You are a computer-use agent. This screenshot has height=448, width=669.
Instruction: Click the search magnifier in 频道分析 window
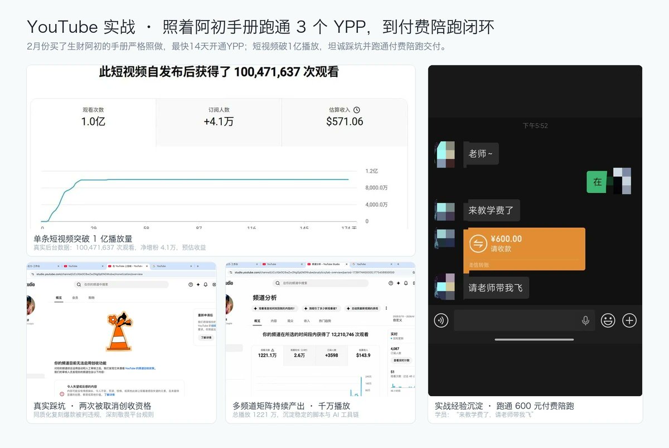point(278,283)
